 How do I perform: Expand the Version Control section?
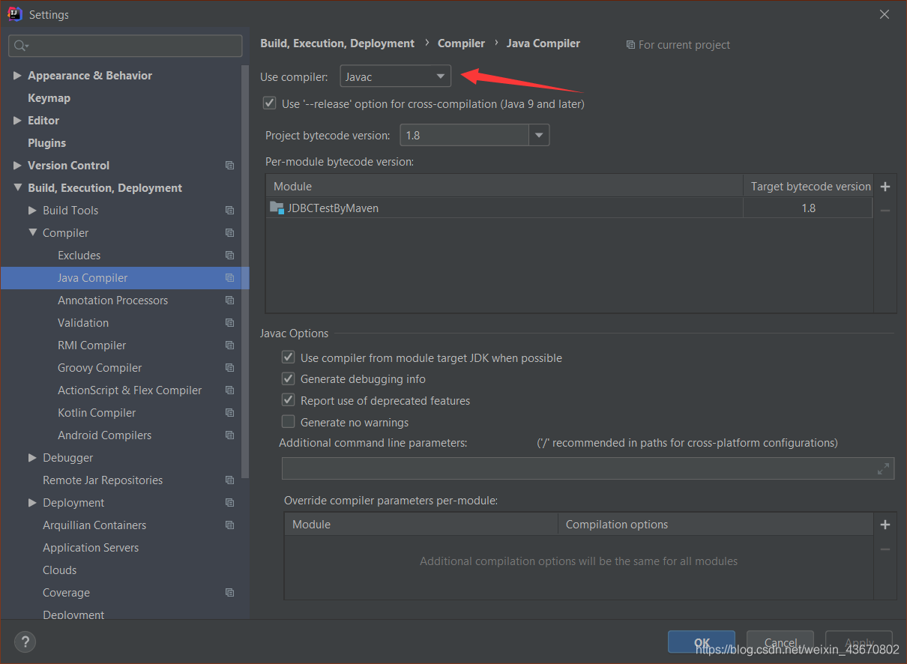coord(17,166)
